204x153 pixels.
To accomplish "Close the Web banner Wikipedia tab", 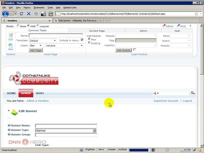I will point(101,21).
